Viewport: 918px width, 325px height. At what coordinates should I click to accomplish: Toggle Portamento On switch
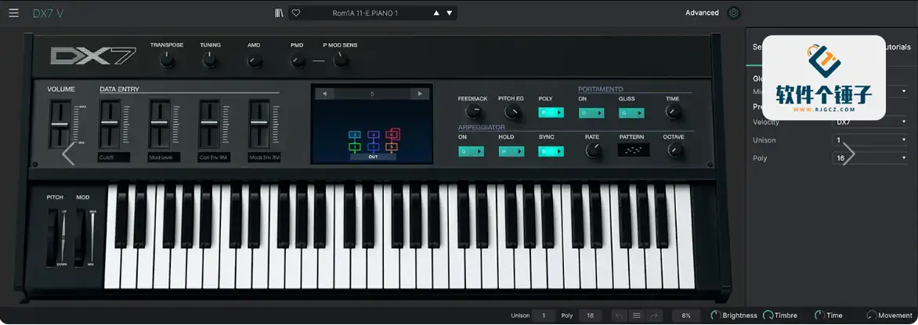coord(591,113)
